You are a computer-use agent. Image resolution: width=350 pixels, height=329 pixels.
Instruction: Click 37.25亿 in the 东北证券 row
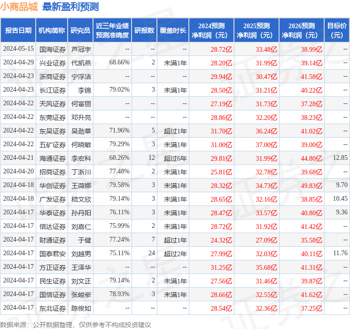pyautogui.click(x=311, y=308)
